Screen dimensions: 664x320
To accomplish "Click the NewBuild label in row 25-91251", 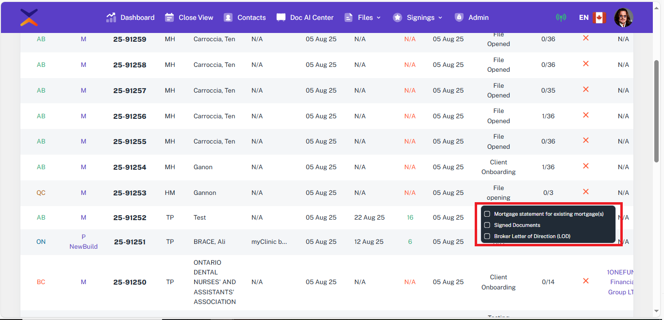I will coord(83,246).
